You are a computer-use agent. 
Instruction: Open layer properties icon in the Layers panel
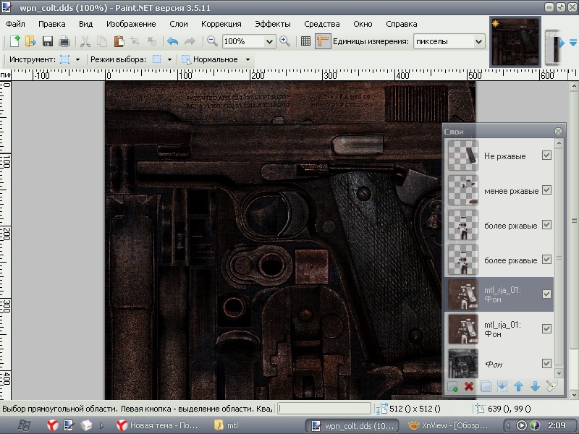(551, 387)
